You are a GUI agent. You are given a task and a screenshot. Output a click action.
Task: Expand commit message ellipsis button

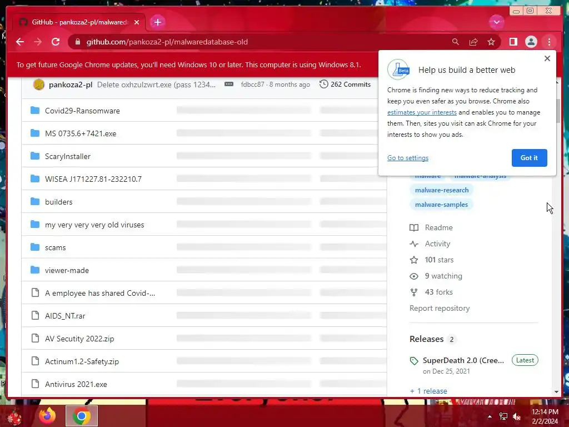click(228, 85)
